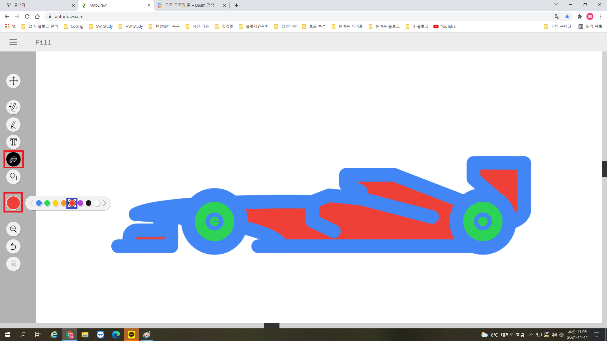The width and height of the screenshot is (607, 341).
Task: Show previous colors with left chevron
Action: (x=32, y=203)
